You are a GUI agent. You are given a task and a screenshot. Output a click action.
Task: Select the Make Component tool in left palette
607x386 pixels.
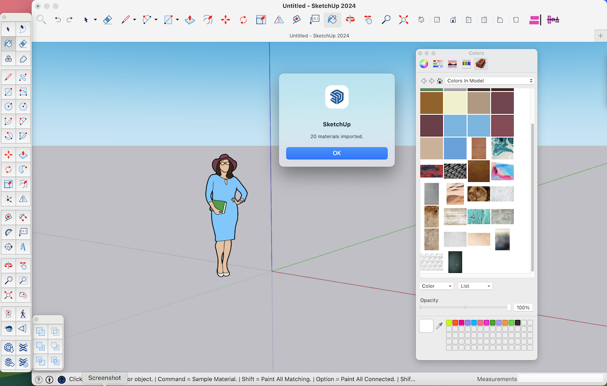click(x=8, y=59)
